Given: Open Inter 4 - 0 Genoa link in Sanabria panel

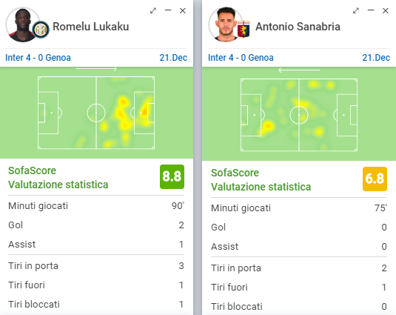Looking at the screenshot, I should tap(241, 58).
